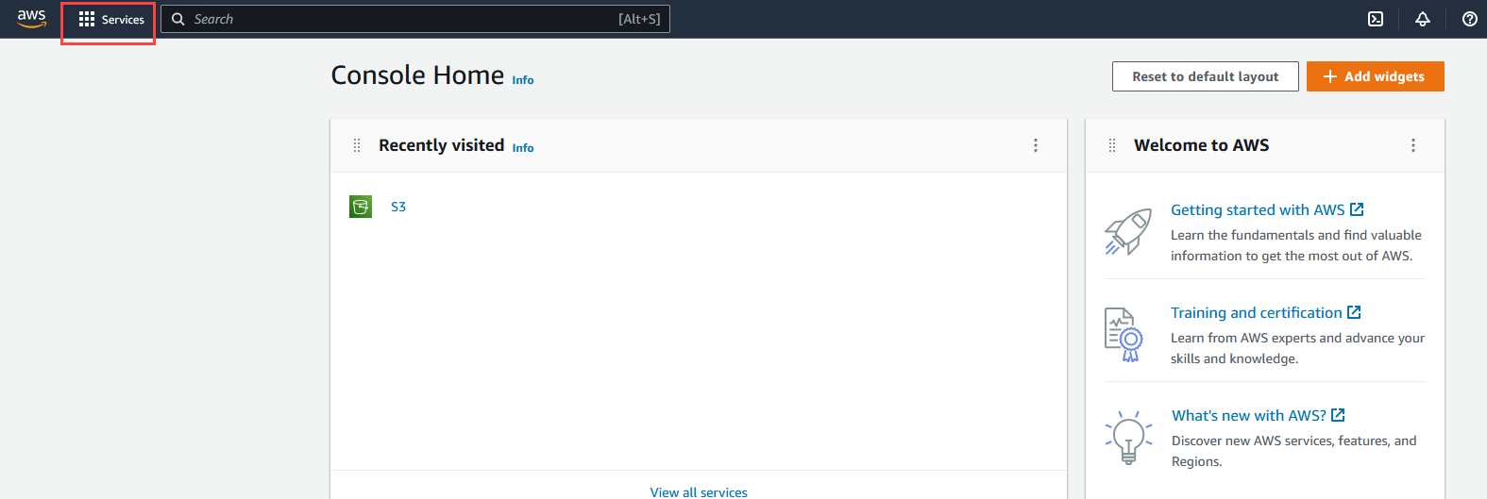Viewport: 1487px width, 499px height.
Task: Open the Services menu
Action: (111, 19)
